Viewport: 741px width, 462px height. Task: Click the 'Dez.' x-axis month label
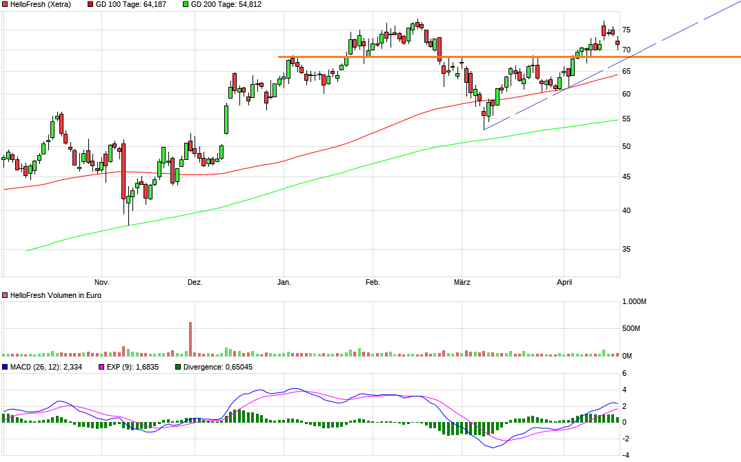(195, 283)
